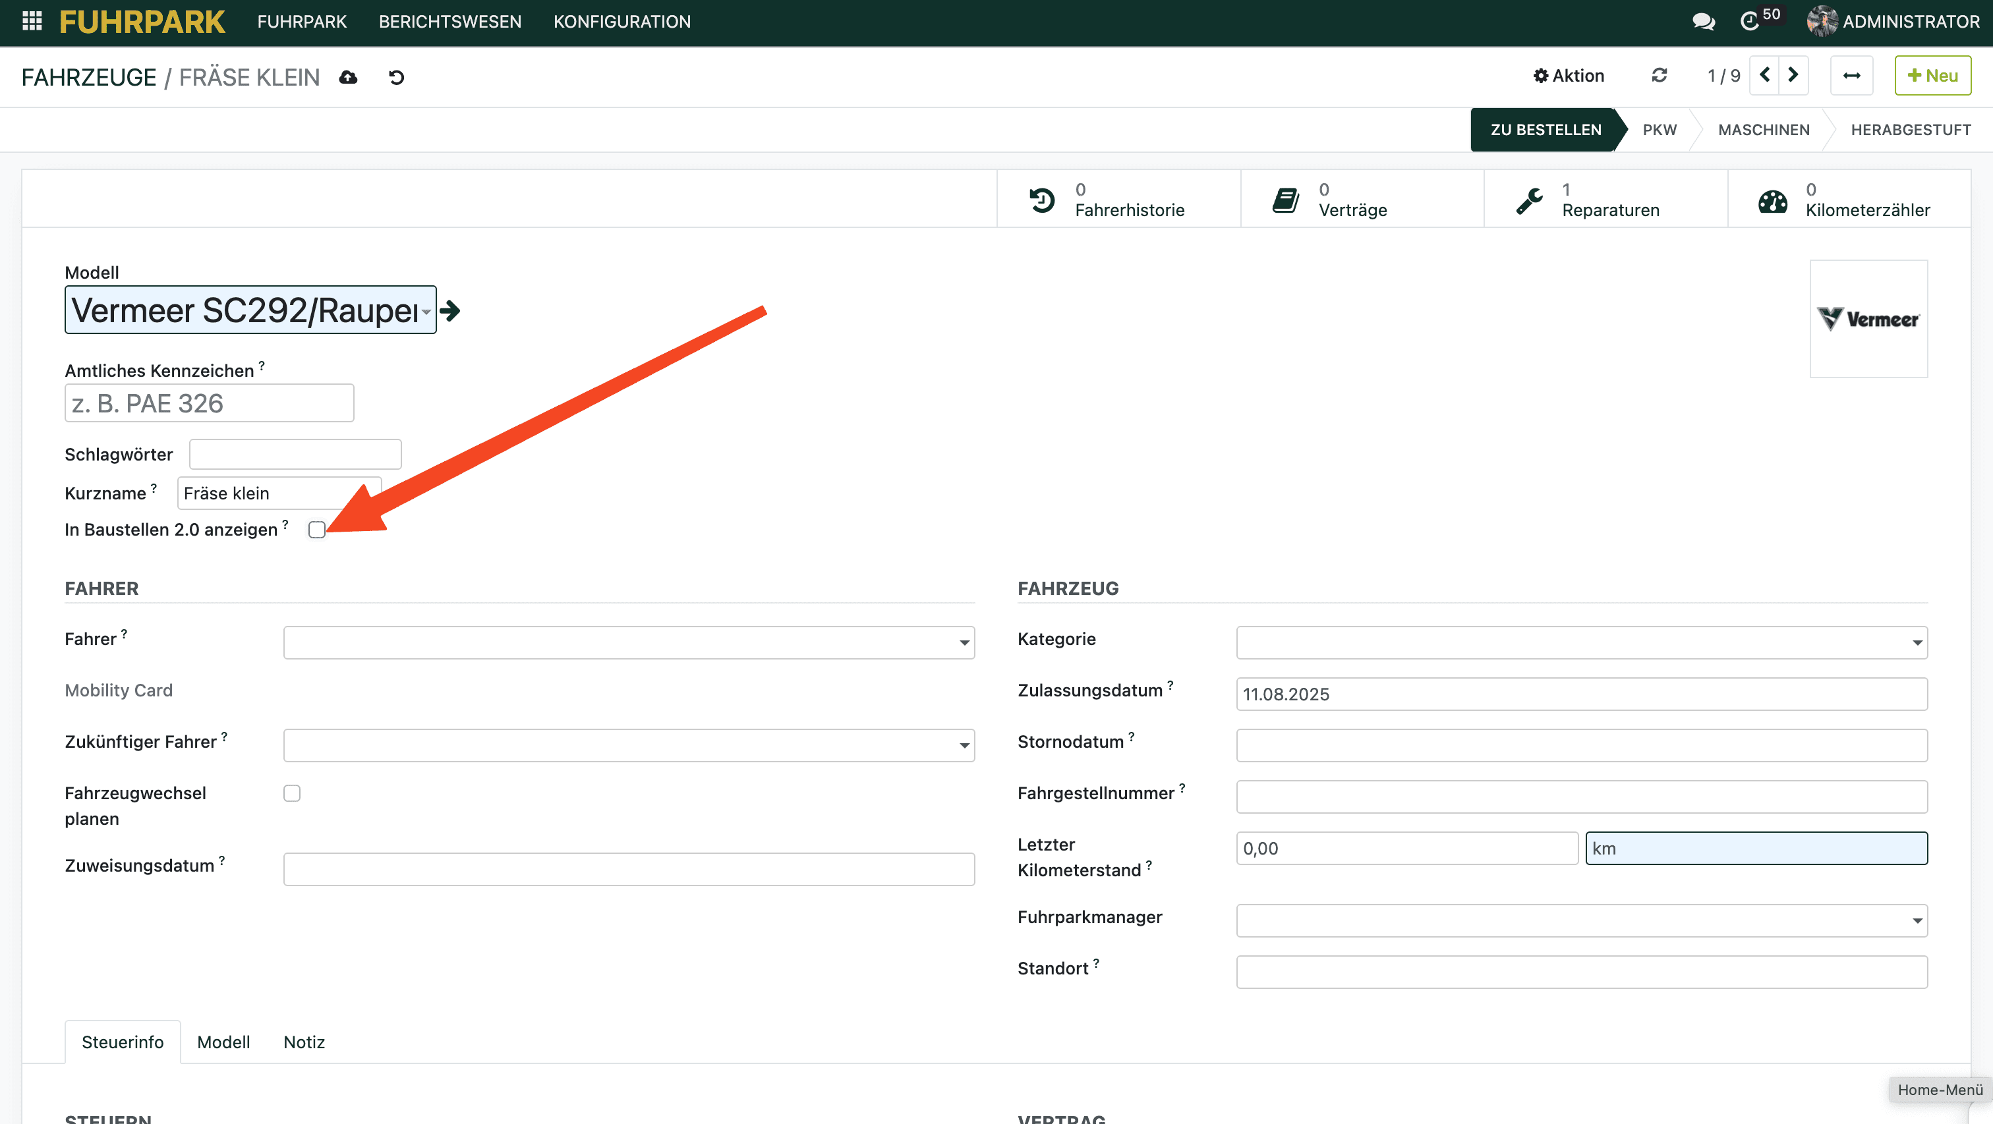Open the Reparaturen wrench stat button

[1605, 200]
